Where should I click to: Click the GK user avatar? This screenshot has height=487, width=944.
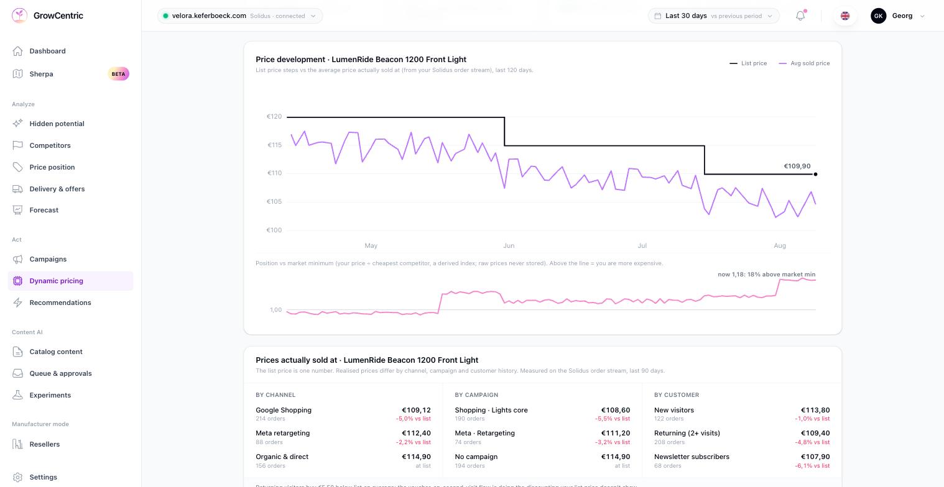(878, 16)
